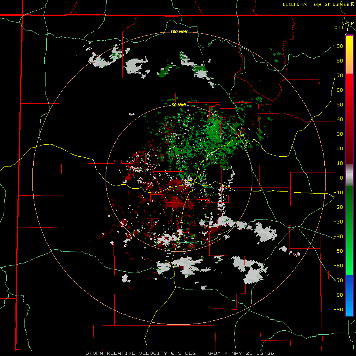Click the -90 knot value on color scale
Image resolution: width=356 pixels, height=356 pixels.
[x=338, y=309]
